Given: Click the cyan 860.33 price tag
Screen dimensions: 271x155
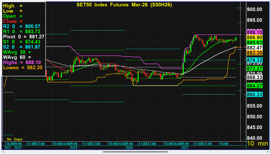Looking at the screenshot, I should point(255,95).
